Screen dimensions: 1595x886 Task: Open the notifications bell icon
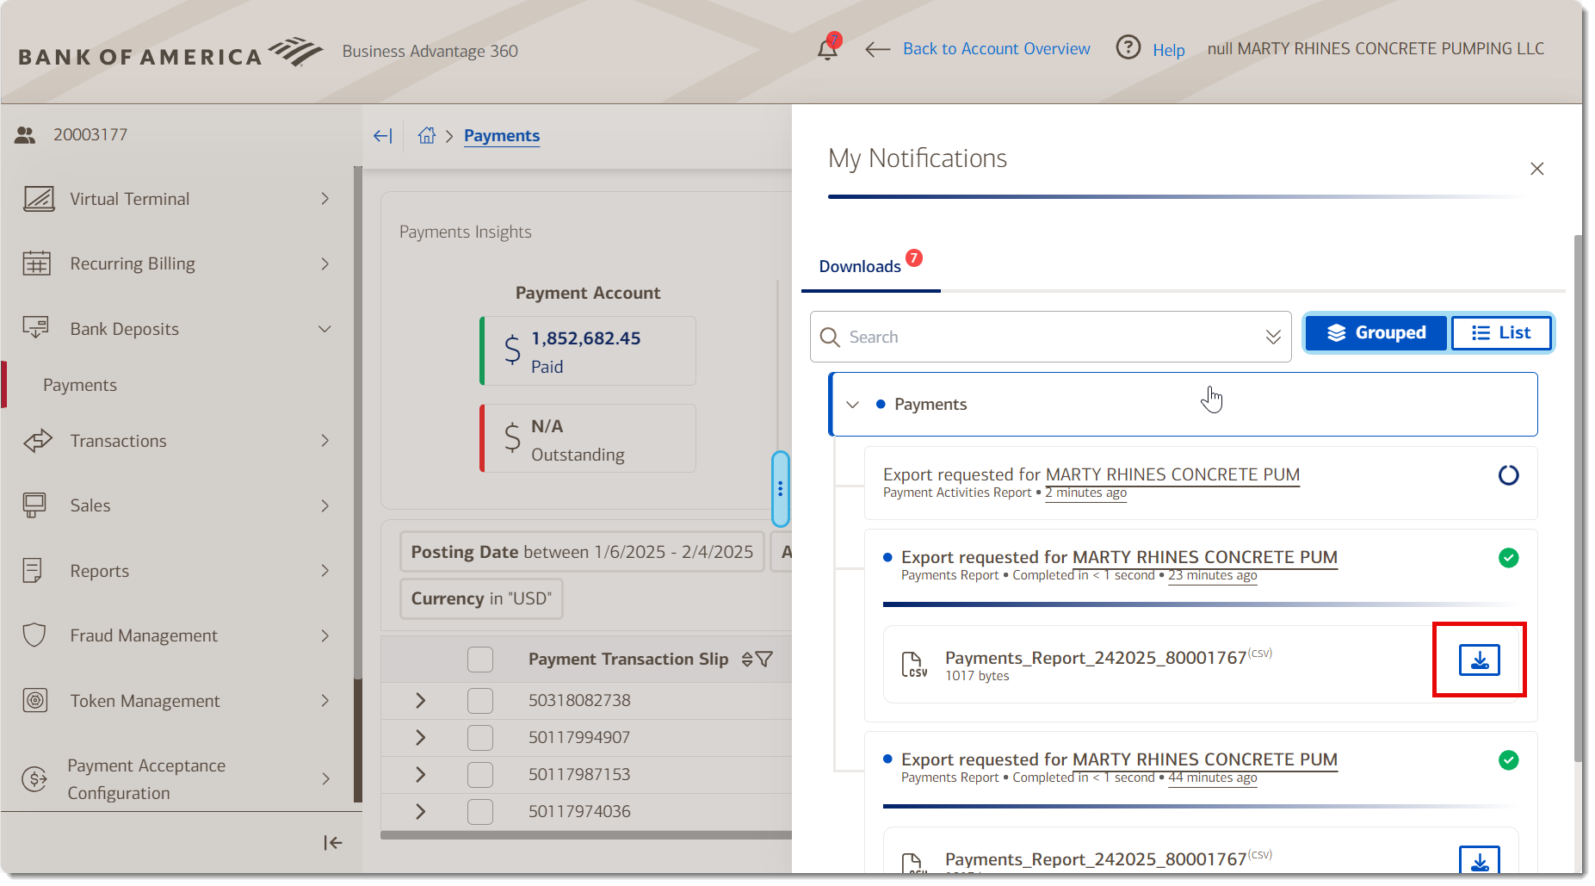(x=828, y=48)
